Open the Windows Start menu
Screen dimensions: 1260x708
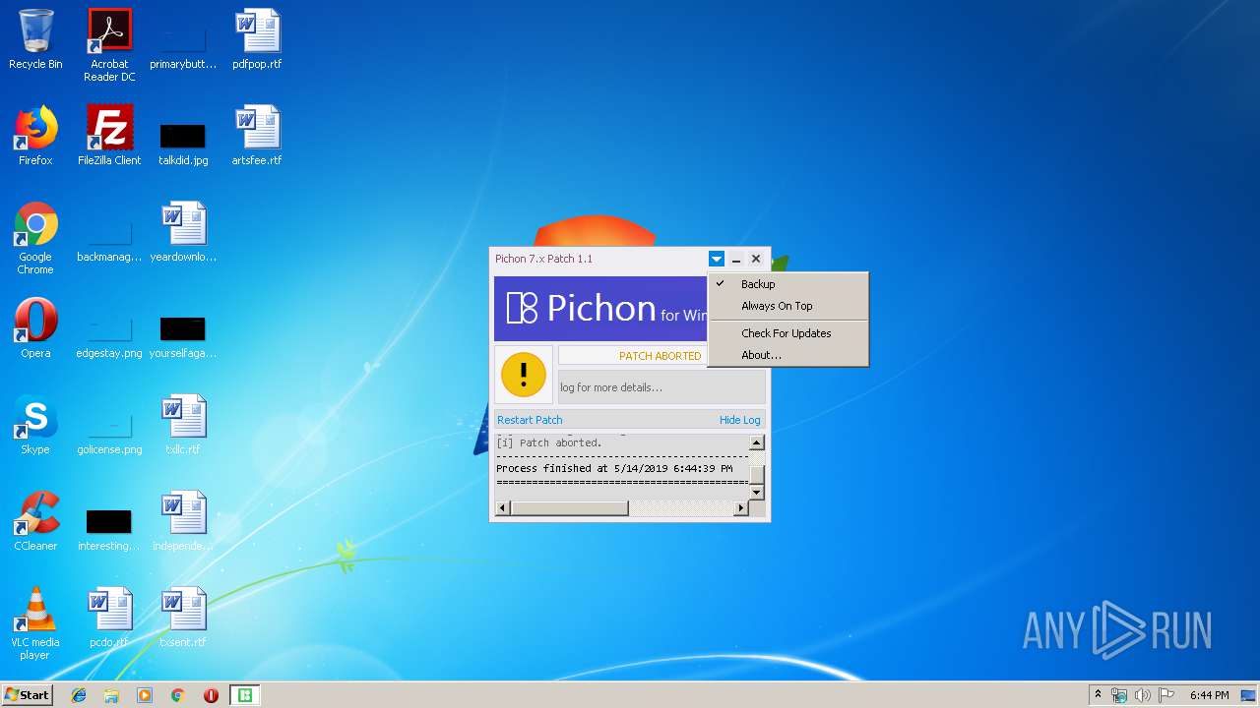click(27, 695)
